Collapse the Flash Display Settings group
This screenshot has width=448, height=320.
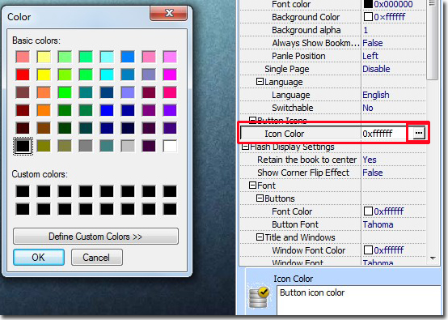[245, 147]
